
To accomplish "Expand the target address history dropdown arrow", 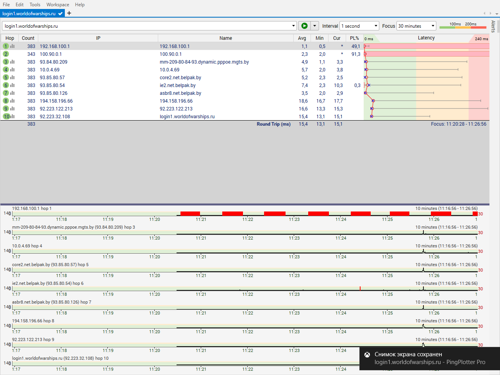I will coord(294,26).
